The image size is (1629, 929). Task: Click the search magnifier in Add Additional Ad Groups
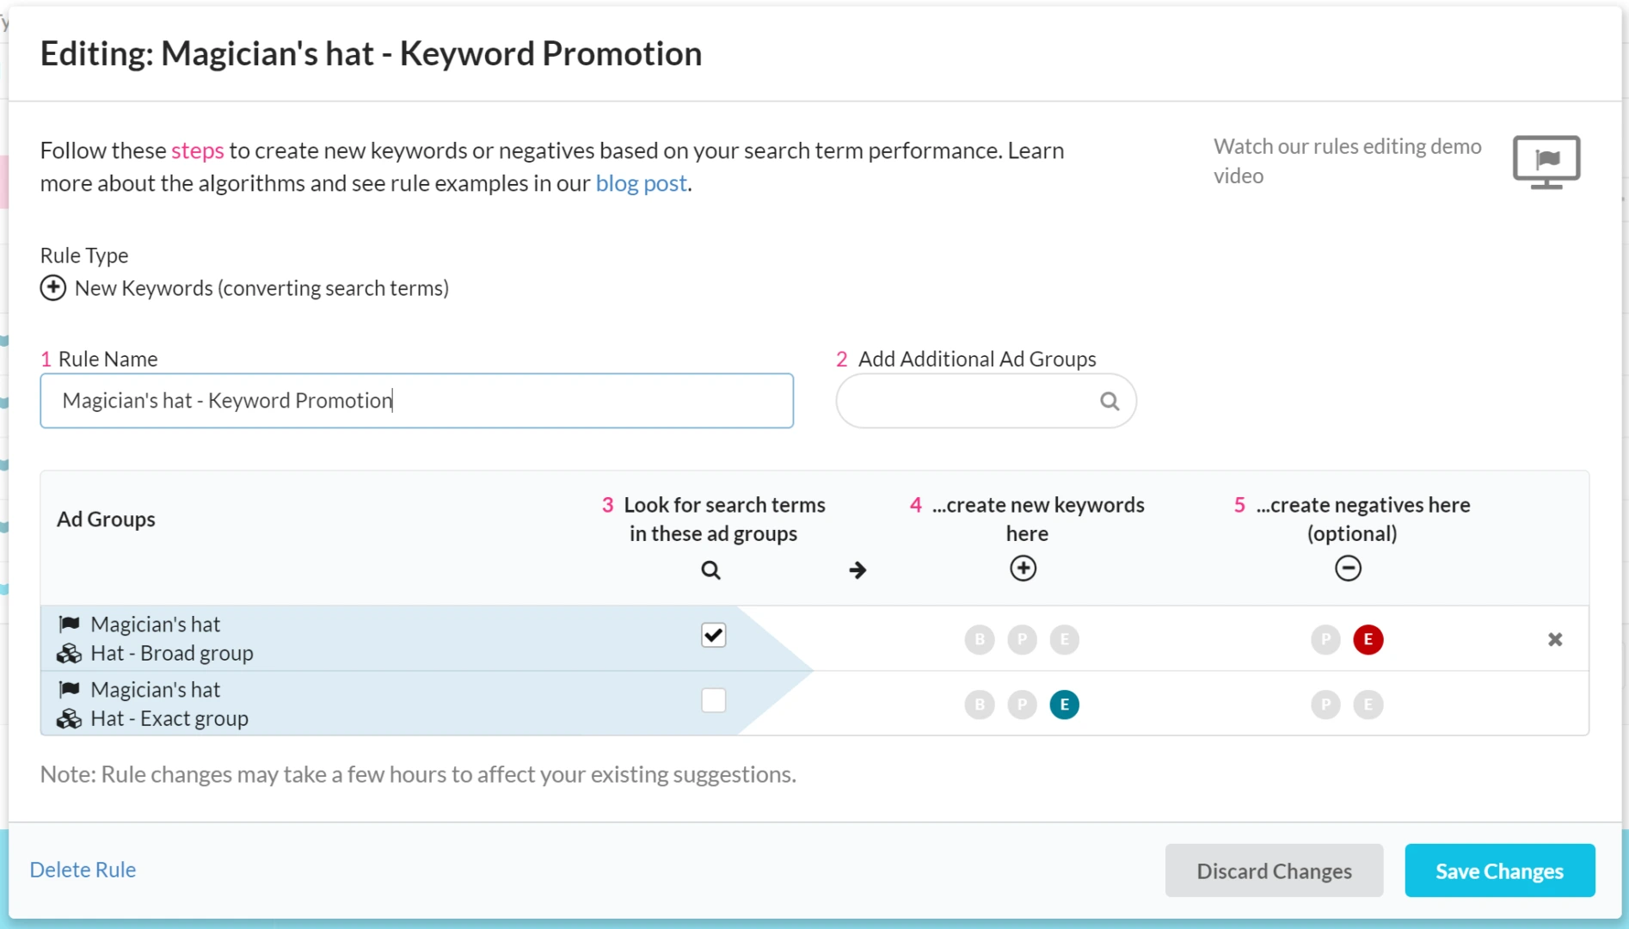(1110, 401)
